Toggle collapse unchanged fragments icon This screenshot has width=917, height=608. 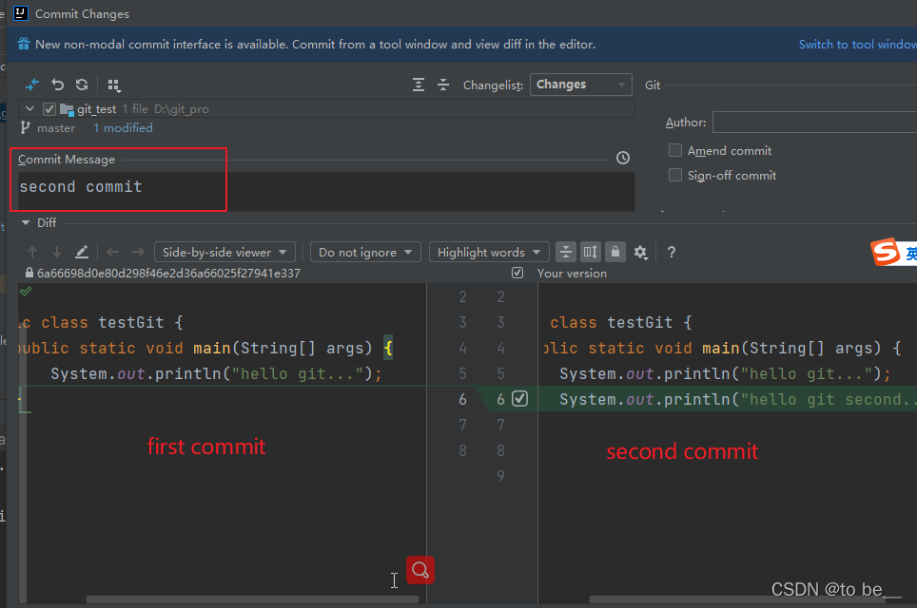pos(566,252)
